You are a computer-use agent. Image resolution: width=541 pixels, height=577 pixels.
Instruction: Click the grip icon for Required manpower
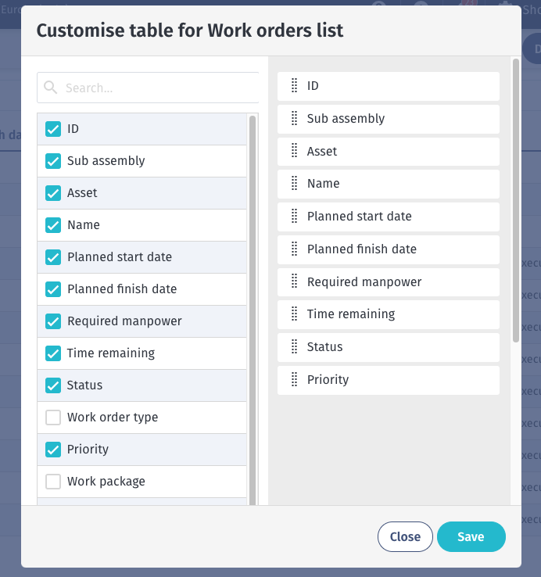tap(294, 282)
